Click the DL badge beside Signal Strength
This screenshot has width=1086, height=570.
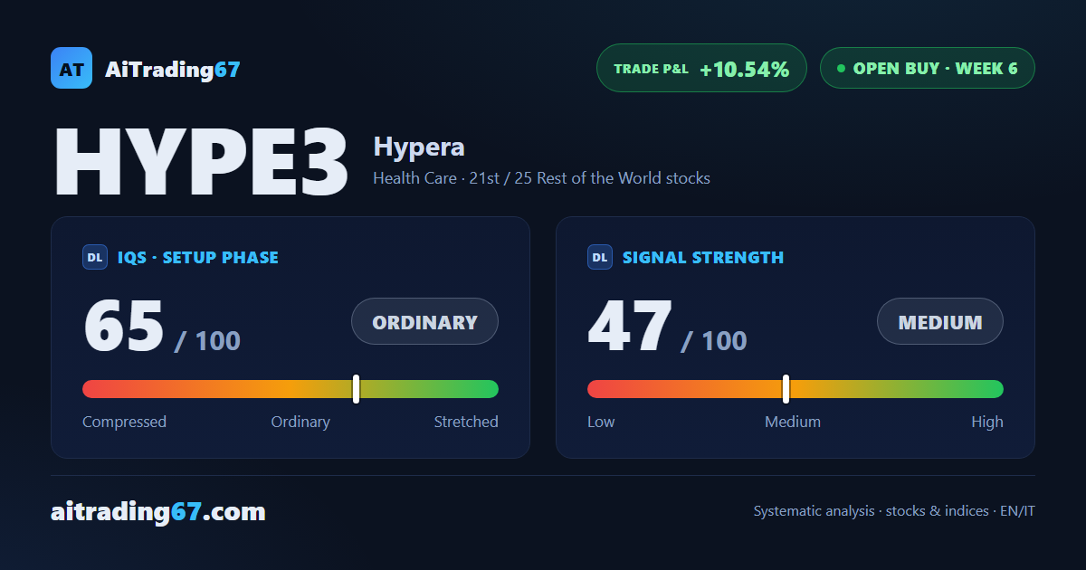pyautogui.click(x=600, y=257)
